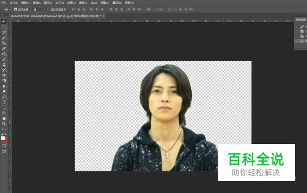The width and height of the screenshot is (307, 193).
Task: Click Align Right Edges in options bar
Action: point(102,9)
